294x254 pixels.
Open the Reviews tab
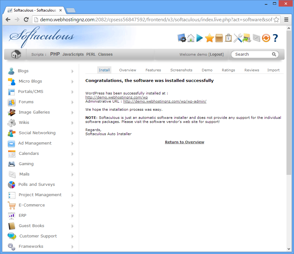252,70
